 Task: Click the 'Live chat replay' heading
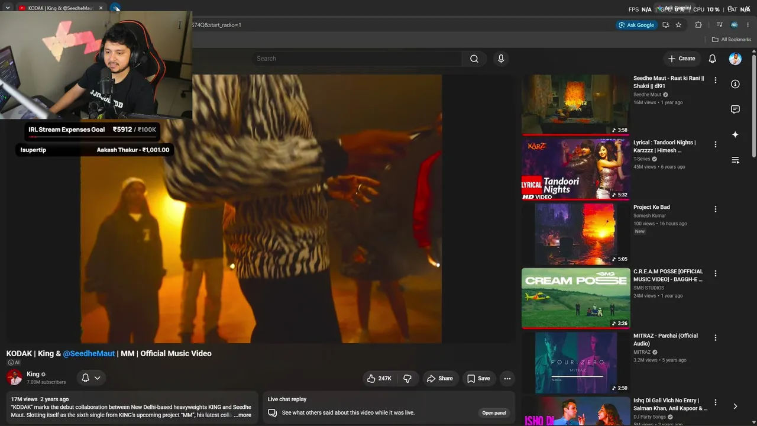pyautogui.click(x=287, y=399)
